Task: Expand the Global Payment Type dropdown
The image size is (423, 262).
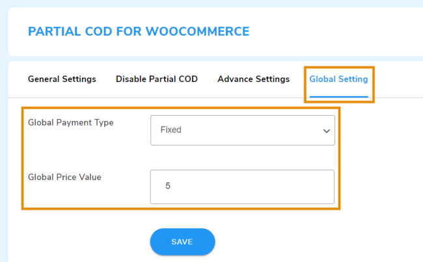Action: click(x=242, y=130)
